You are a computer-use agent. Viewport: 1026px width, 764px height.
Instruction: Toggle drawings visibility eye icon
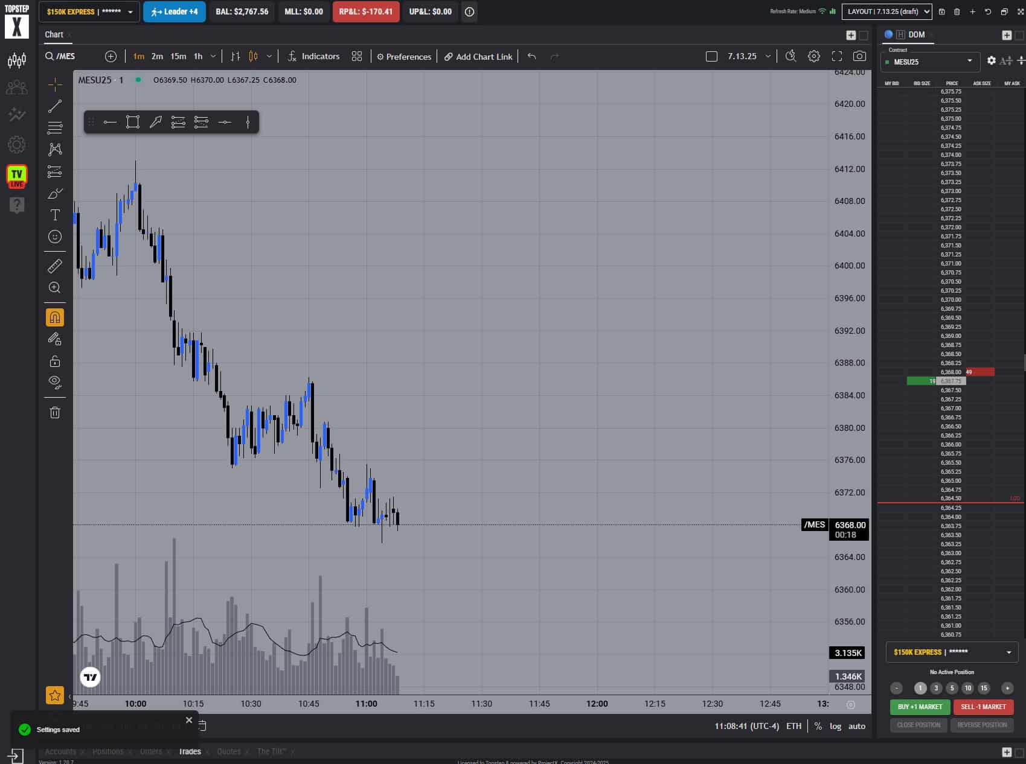(55, 381)
